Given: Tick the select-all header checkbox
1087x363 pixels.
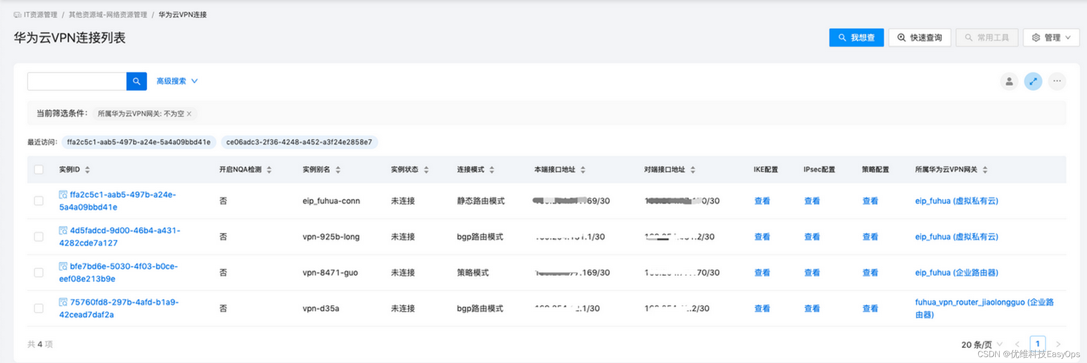Looking at the screenshot, I should coord(39,170).
